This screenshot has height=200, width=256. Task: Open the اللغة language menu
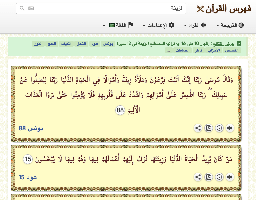118,25
